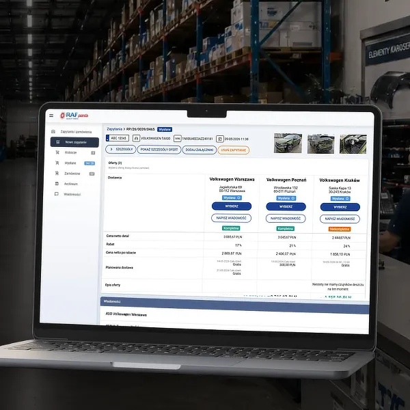Click the Zapytania i zamówienia section icon

pyautogui.click(x=53, y=131)
